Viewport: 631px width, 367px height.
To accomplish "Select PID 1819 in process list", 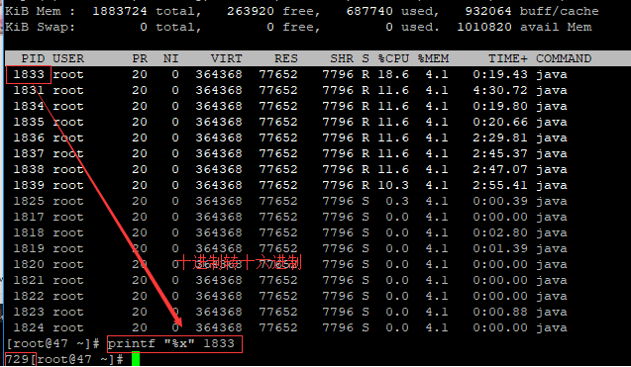I will [x=29, y=248].
